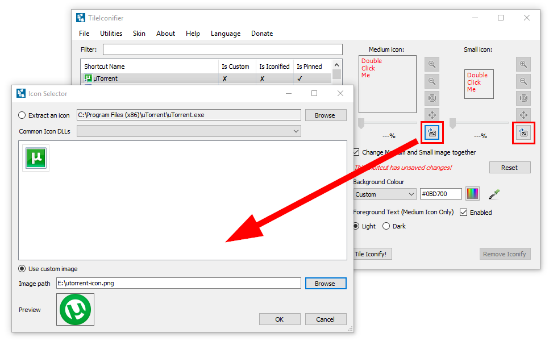Fit the Medium icon image to tile
Viewport: 549px width, 341px height.
pos(432,98)
